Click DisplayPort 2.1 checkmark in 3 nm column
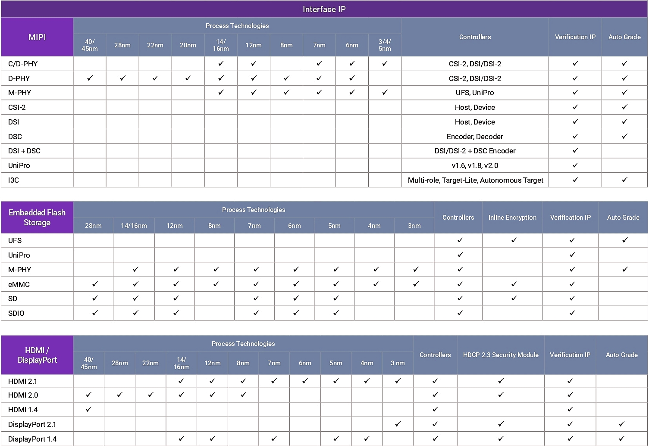The image size is (649, 448). [398, 424]
